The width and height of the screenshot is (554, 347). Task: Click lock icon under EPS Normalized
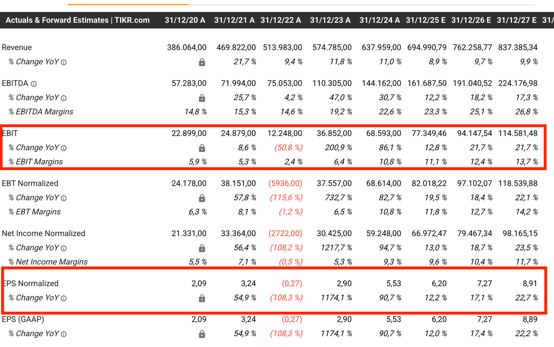pyautogui.click(x=202, y=298)
